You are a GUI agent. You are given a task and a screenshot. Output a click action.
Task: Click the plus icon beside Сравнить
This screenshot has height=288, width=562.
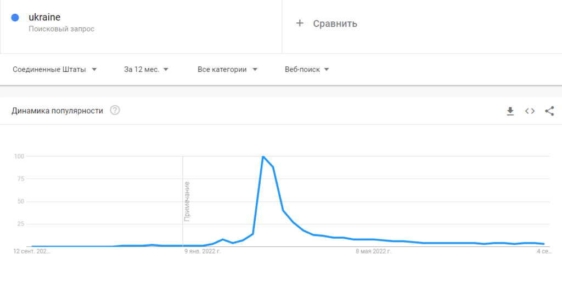pyautogui.click(x=300, y=24)
